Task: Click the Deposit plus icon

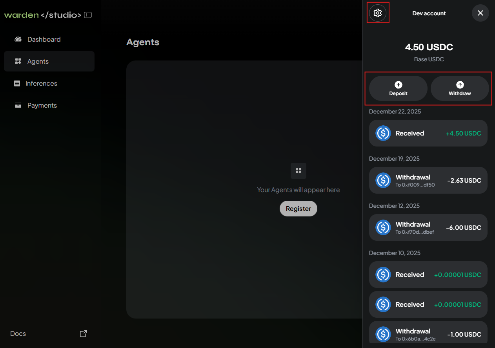Action: click(x=398, y=84)
